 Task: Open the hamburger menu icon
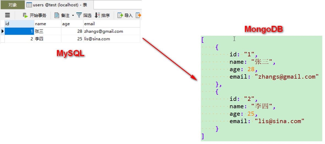(x=7, y=15)
